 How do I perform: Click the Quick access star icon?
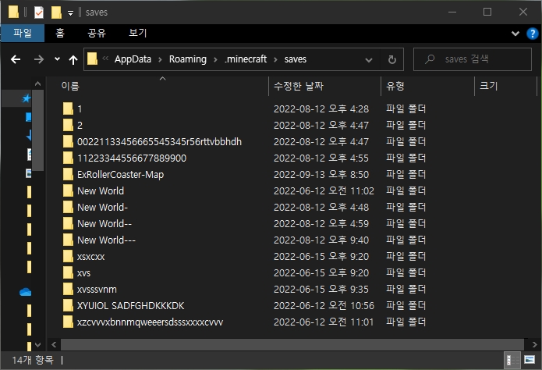[26, 98]
